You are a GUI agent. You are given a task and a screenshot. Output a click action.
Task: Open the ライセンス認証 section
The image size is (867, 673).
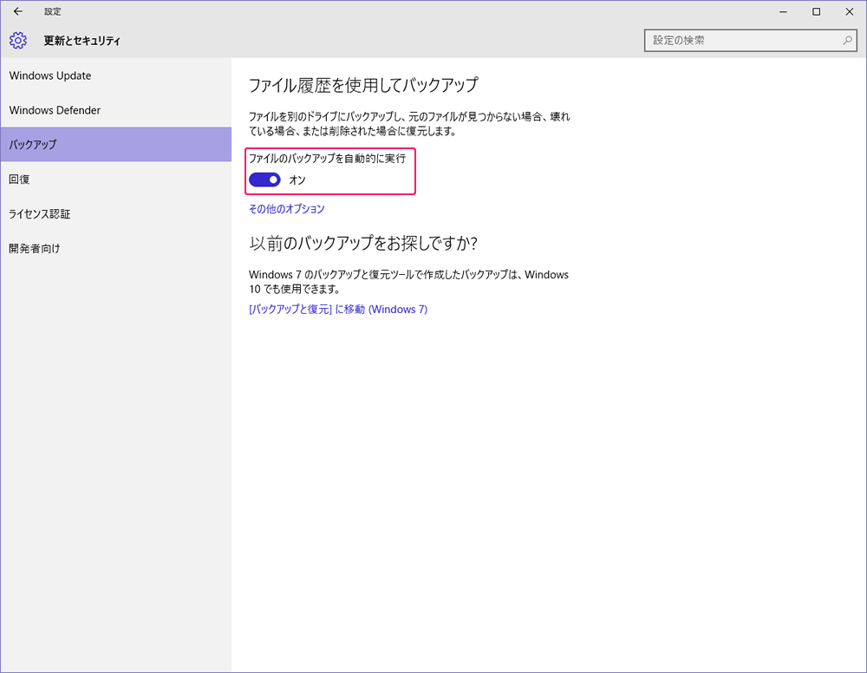pyautogui.click(x=115, y=214)
